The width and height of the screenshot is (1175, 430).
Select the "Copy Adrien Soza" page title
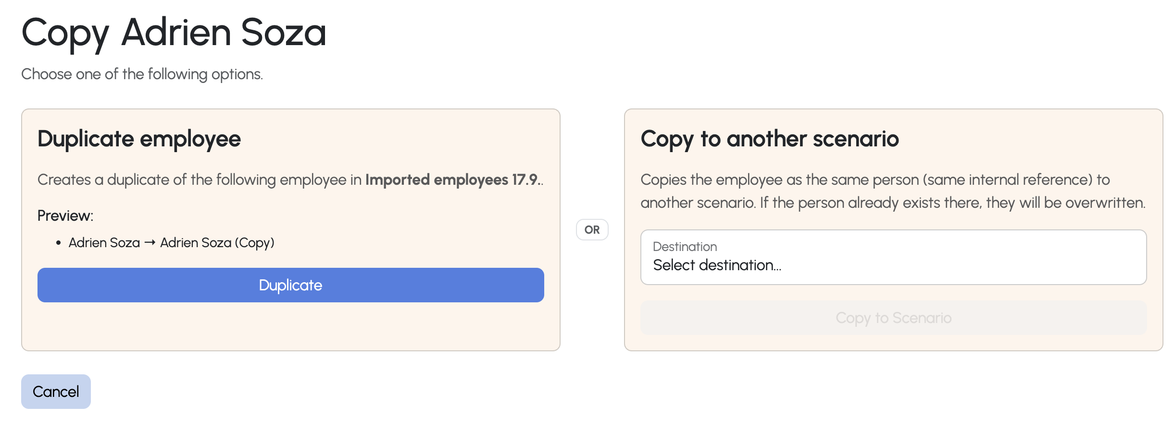coord(174,33)
